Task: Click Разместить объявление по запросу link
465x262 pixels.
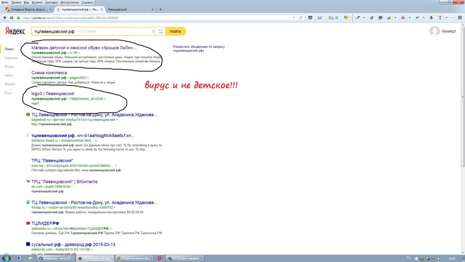Action: (x=199, y=49)
